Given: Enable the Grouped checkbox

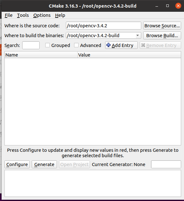Looking at the screenshot, I should [x=48, y=45].
